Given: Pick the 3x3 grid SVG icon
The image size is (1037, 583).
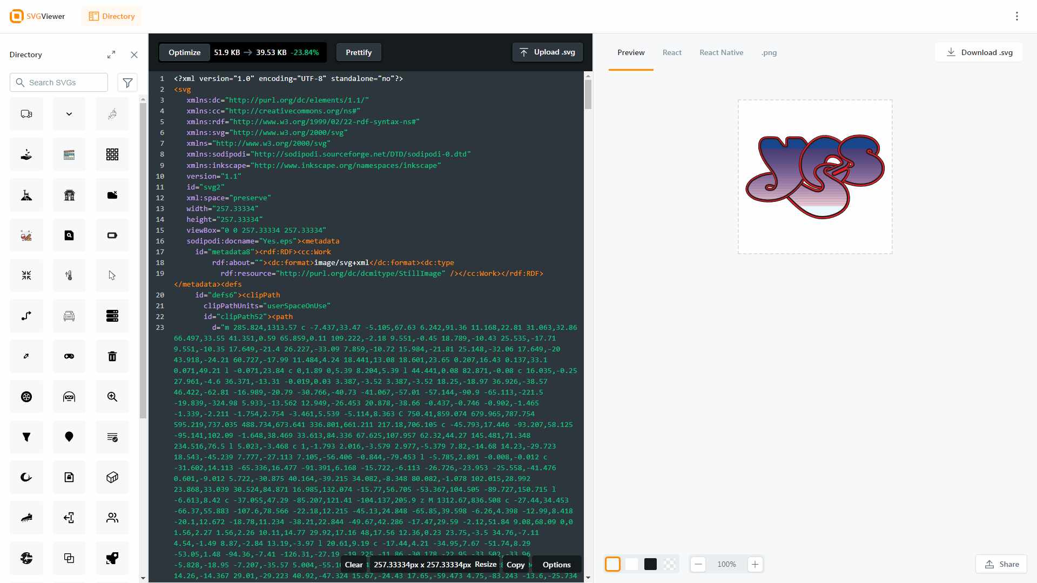Looking at the screenshot, I should [112, 155].
